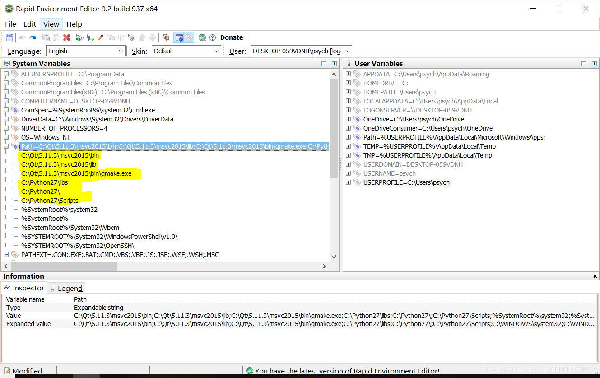Click the Save (floppy disk) toolbar icon
This screenshot has width=600, height=378.
[9, 37]
